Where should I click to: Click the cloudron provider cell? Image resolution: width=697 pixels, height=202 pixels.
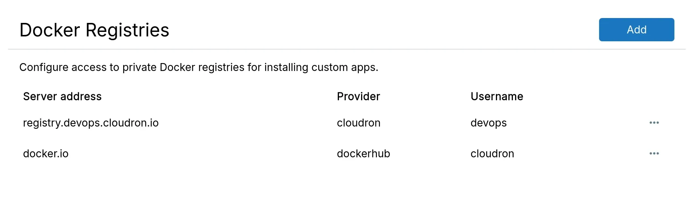click(x=358, y=123)
